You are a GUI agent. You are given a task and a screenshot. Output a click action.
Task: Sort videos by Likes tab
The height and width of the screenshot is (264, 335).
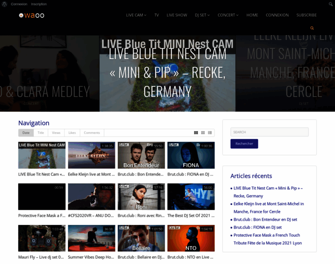(x=72, y=132)
